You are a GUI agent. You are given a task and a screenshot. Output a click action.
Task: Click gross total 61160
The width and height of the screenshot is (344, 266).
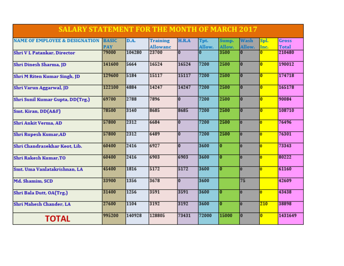[x=285, y=169]
